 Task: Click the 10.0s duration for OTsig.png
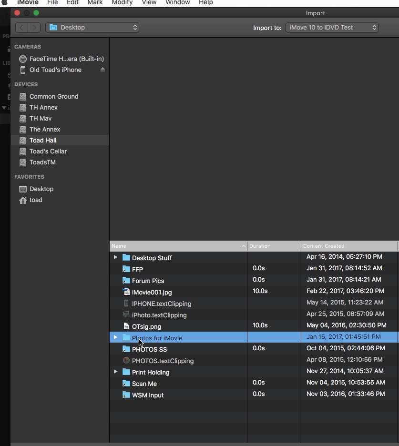(x=260, y=325)
